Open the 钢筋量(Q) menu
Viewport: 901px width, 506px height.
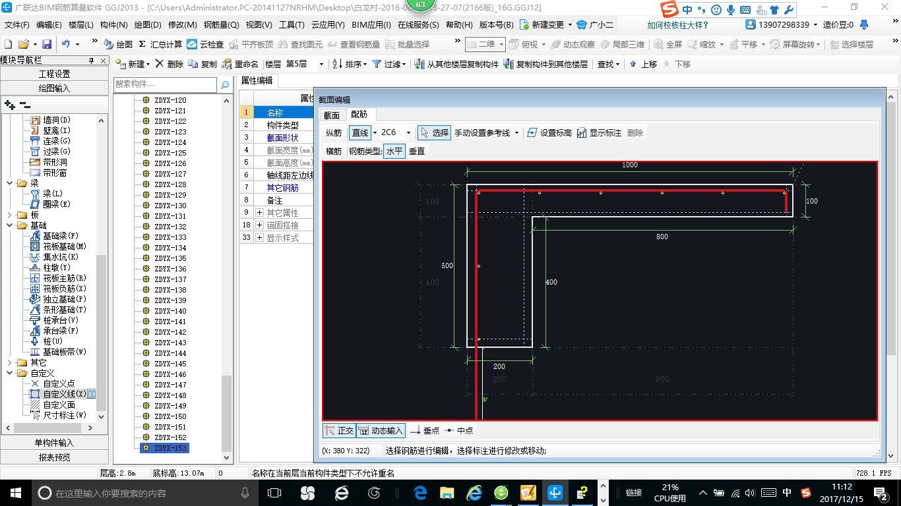[221, 24]
